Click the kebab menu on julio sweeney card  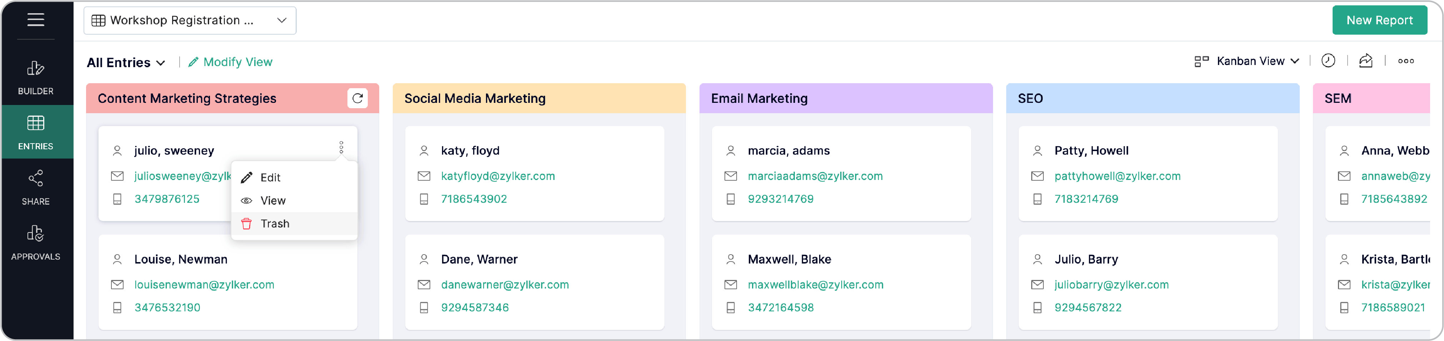pyautogui.click(x=341, y=147)
